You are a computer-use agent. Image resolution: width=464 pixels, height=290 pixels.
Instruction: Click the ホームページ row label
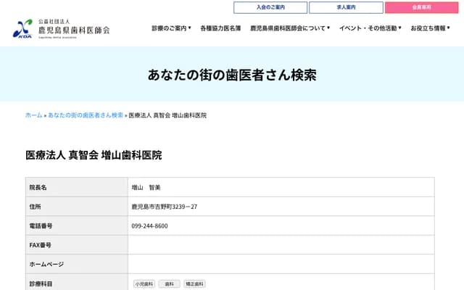pyautogui.click(x=46, y=264)
